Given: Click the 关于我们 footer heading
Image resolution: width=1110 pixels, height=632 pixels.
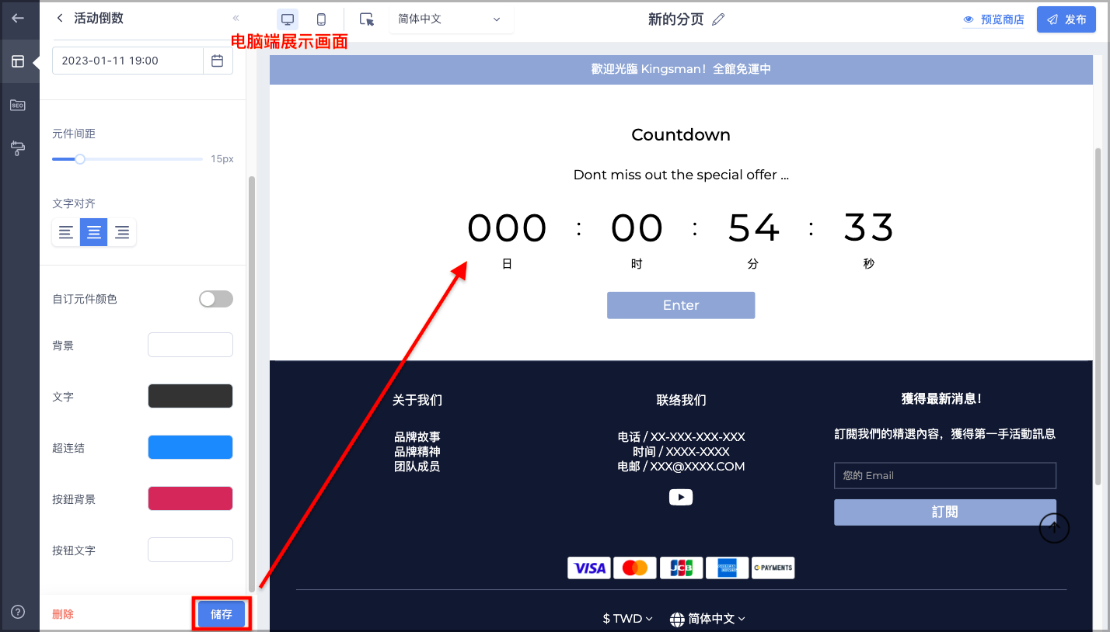Looking at the screenshot, I should [417, 401].
